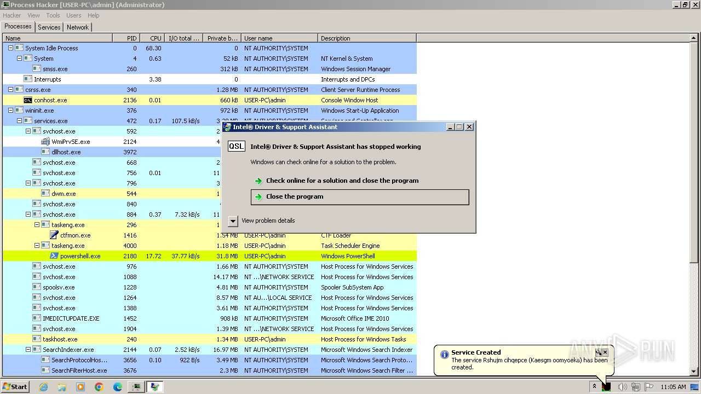The image size is (701, 394).
Task: Open the volume speaker tray icon
Action: coord(622,387)
